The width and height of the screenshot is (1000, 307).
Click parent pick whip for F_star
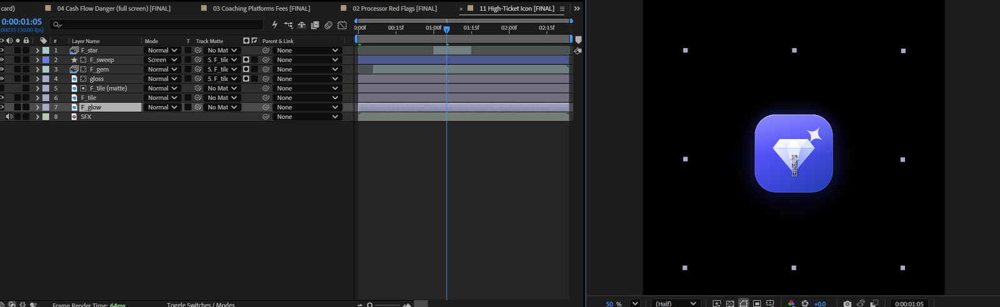coord(266,51)
